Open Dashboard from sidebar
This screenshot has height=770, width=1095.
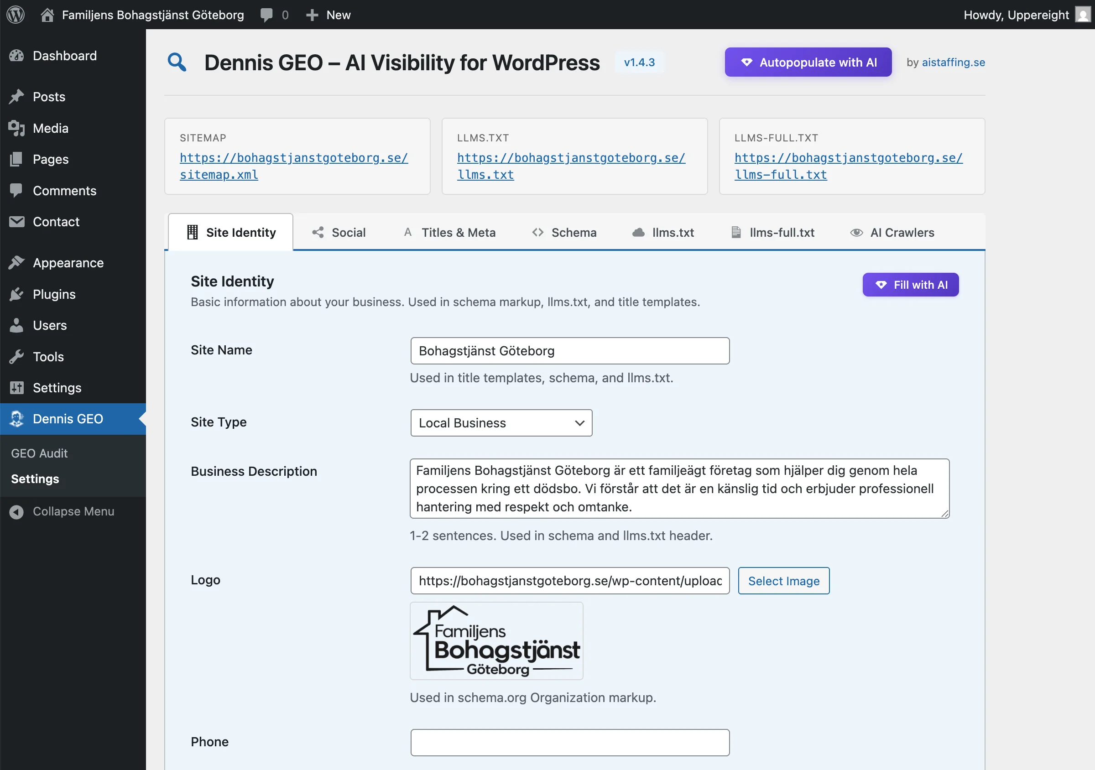click(64, 56)
